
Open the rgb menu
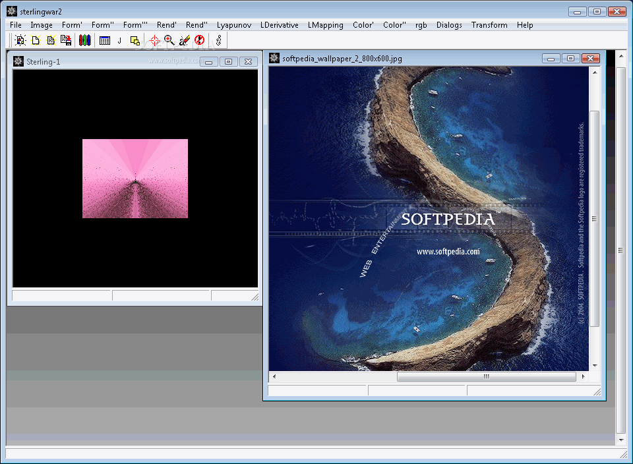point(421,25)
